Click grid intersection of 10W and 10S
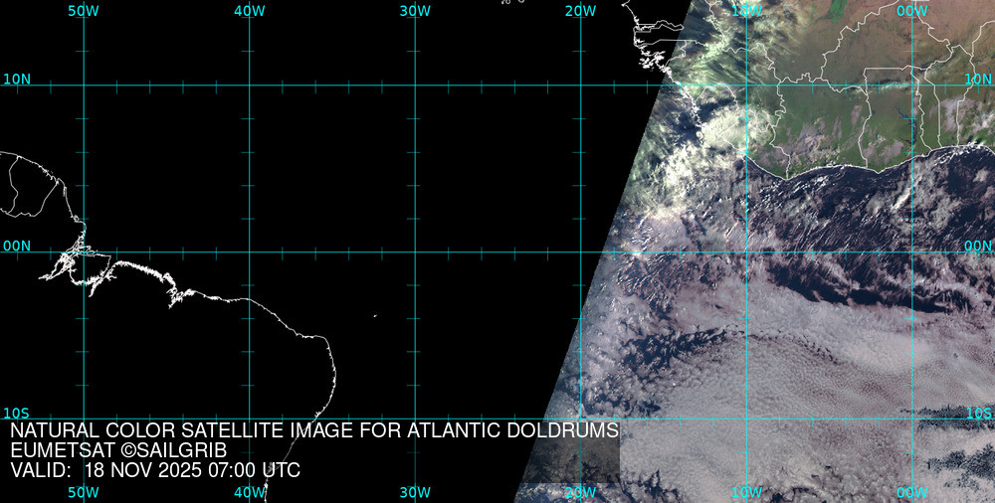 (746, 419)
